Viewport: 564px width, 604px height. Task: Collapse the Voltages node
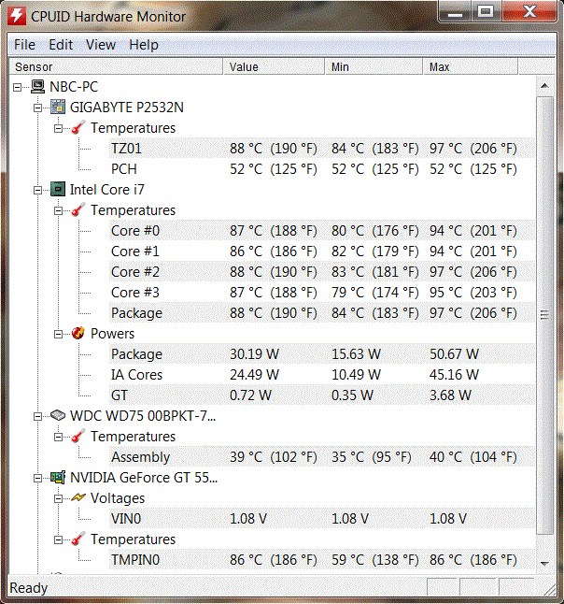pos(58,499)
